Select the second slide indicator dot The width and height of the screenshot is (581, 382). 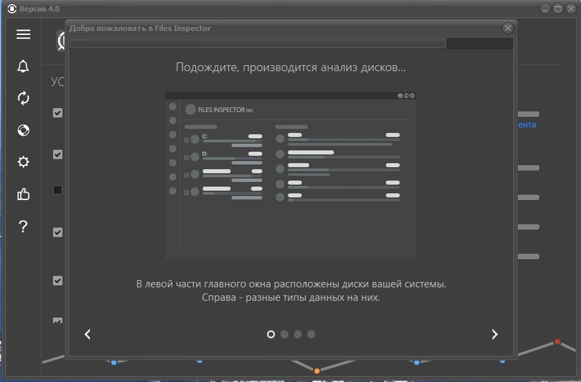(284, 334)
